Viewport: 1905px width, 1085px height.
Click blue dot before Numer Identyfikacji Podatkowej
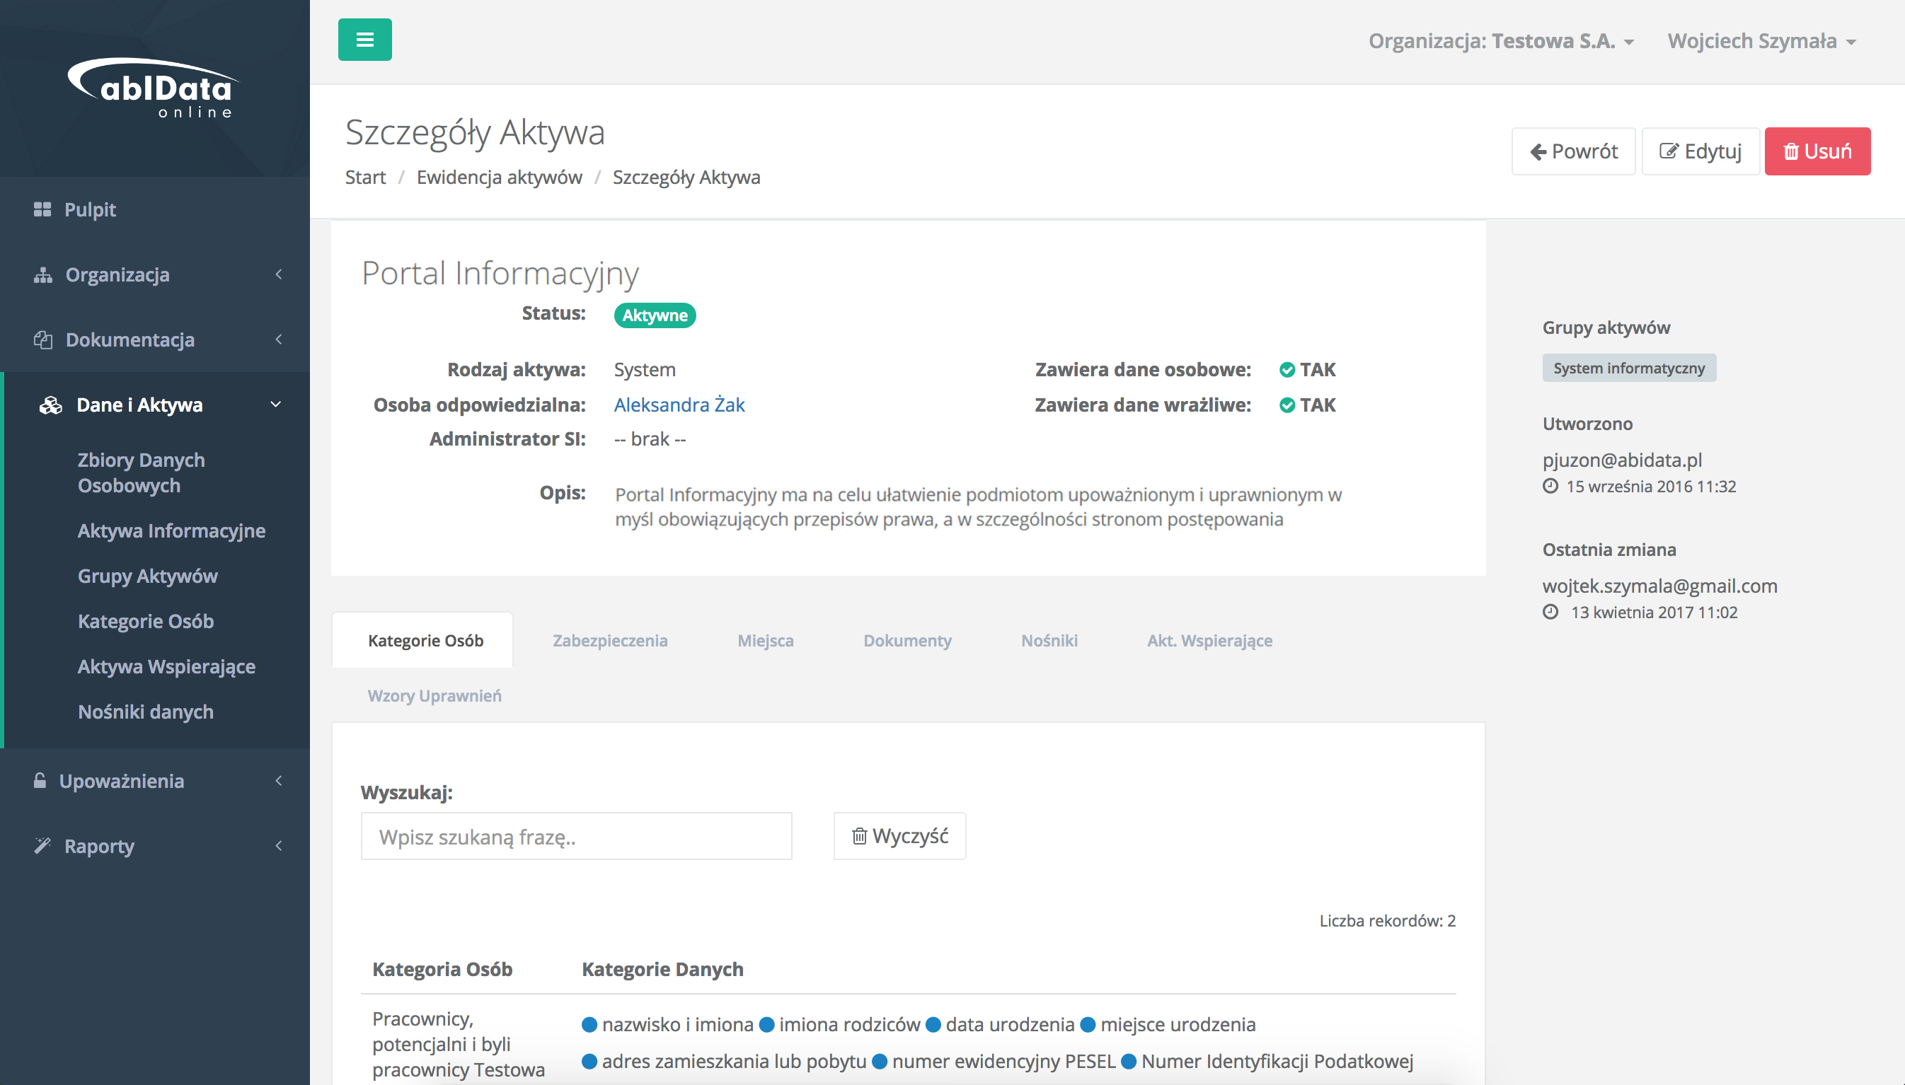(x=1129, y=1061)
